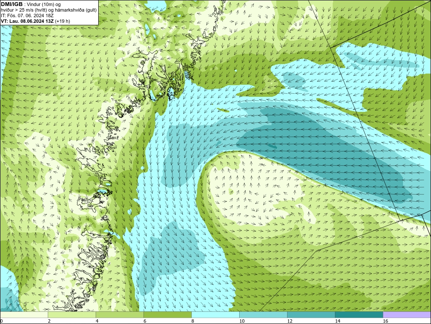Screen dimensions: 431x324
Task: Click the 'IT: Fös. 07. 06. 2024 18Z' line
Action: tap(27, 15)
